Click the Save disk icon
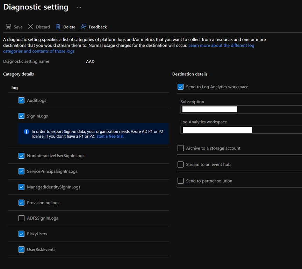 click(x=8, y=27)
